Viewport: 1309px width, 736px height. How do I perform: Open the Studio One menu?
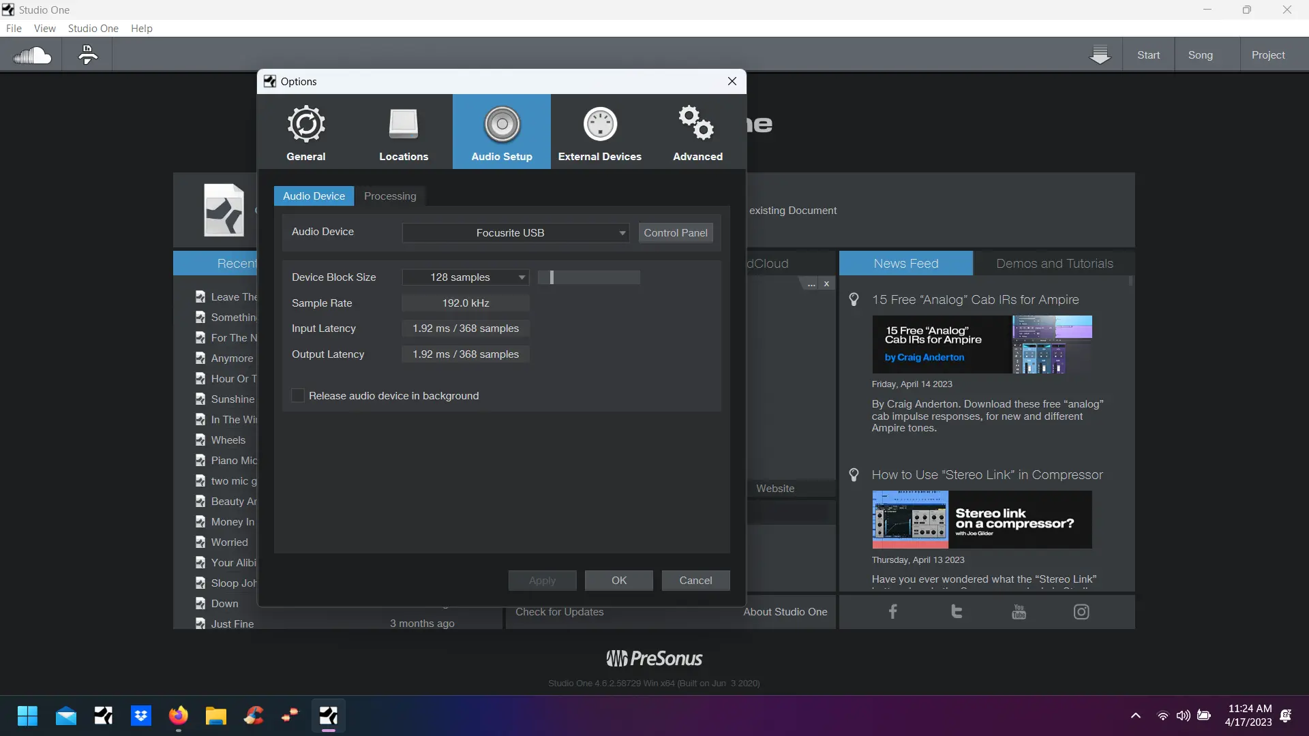93,29
